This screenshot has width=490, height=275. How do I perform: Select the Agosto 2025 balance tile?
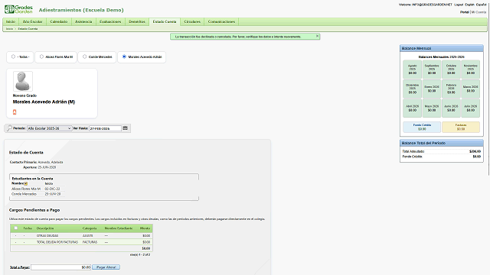click(412, 70)
